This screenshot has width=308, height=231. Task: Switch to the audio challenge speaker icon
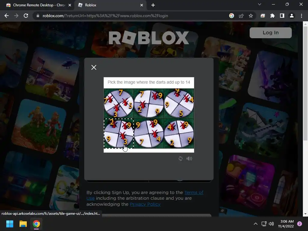(x=189, y=159)
